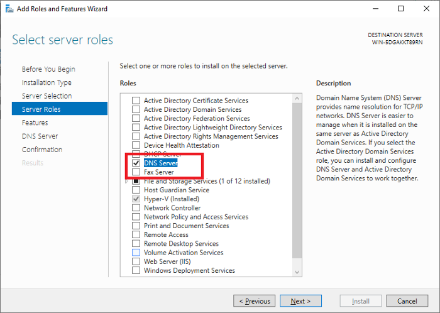
Task: Check Print and Document Services
Action: coord(136,226)
